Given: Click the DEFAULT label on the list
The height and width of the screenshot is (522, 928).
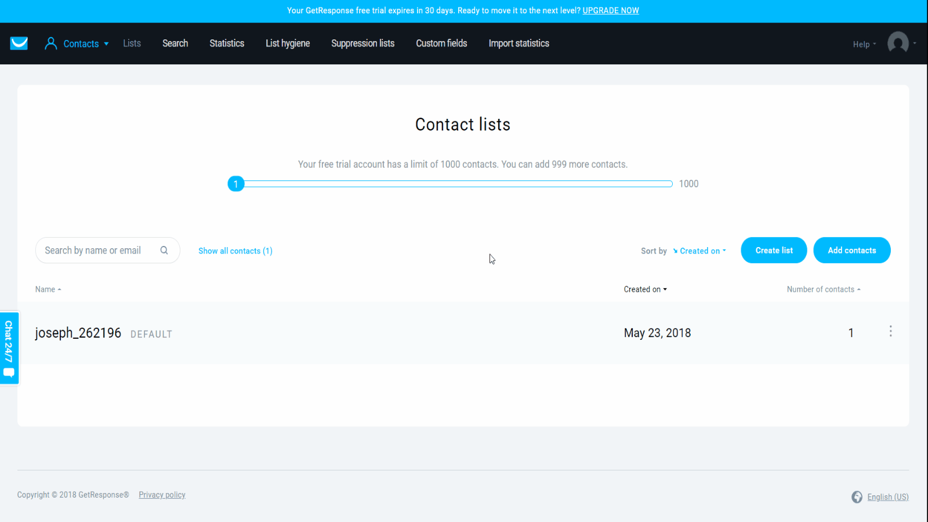Looking at the screenshot, I should tap(151, 334).
